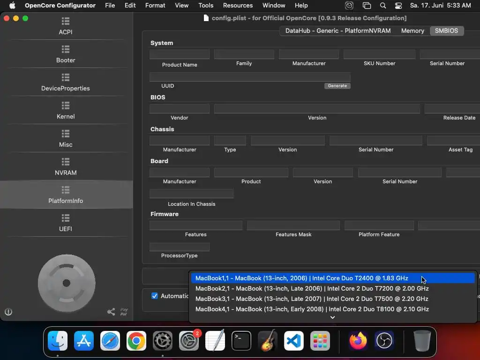
Task: Open the Apple menu
Action: click(x=12, y=5)
